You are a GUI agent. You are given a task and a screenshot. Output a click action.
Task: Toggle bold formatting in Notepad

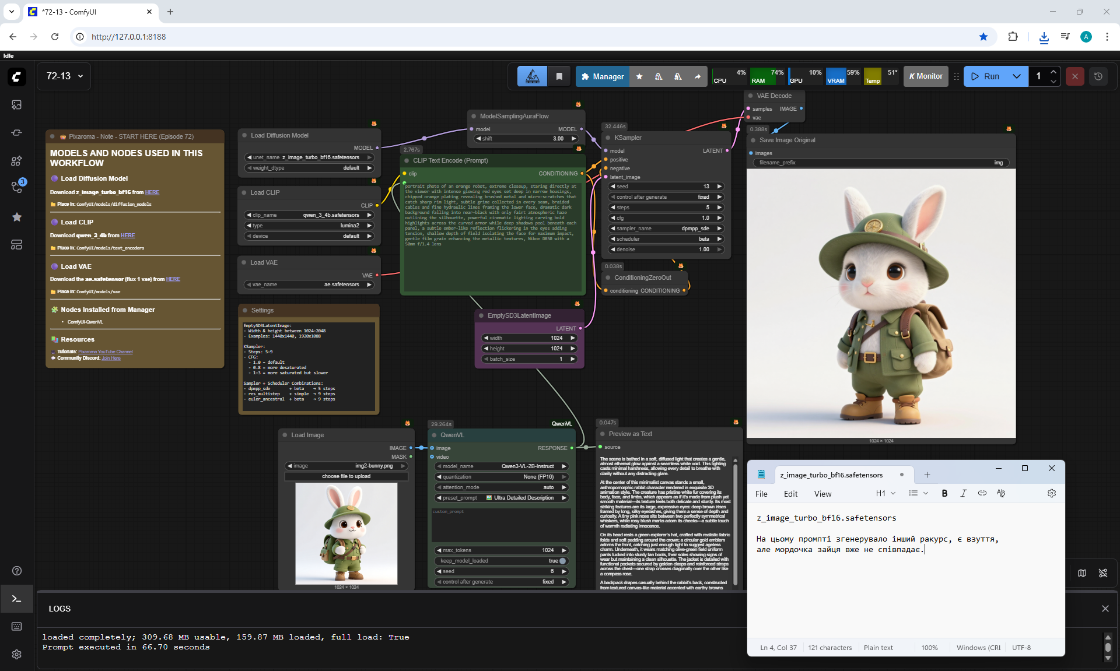click(944, 493)
